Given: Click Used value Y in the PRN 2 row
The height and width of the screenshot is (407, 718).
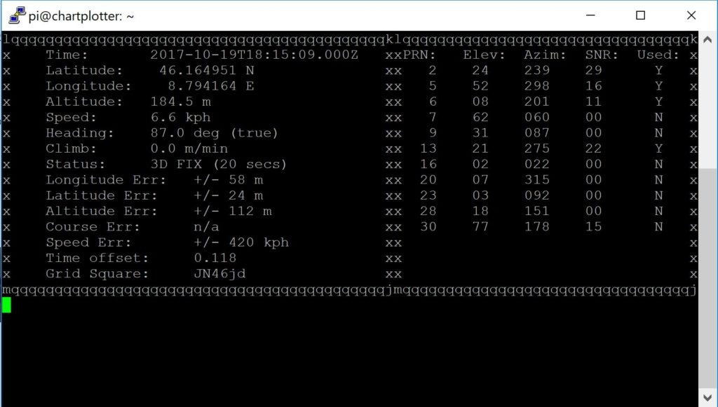Looking at the screenshot, I should [x=658, y=71].
